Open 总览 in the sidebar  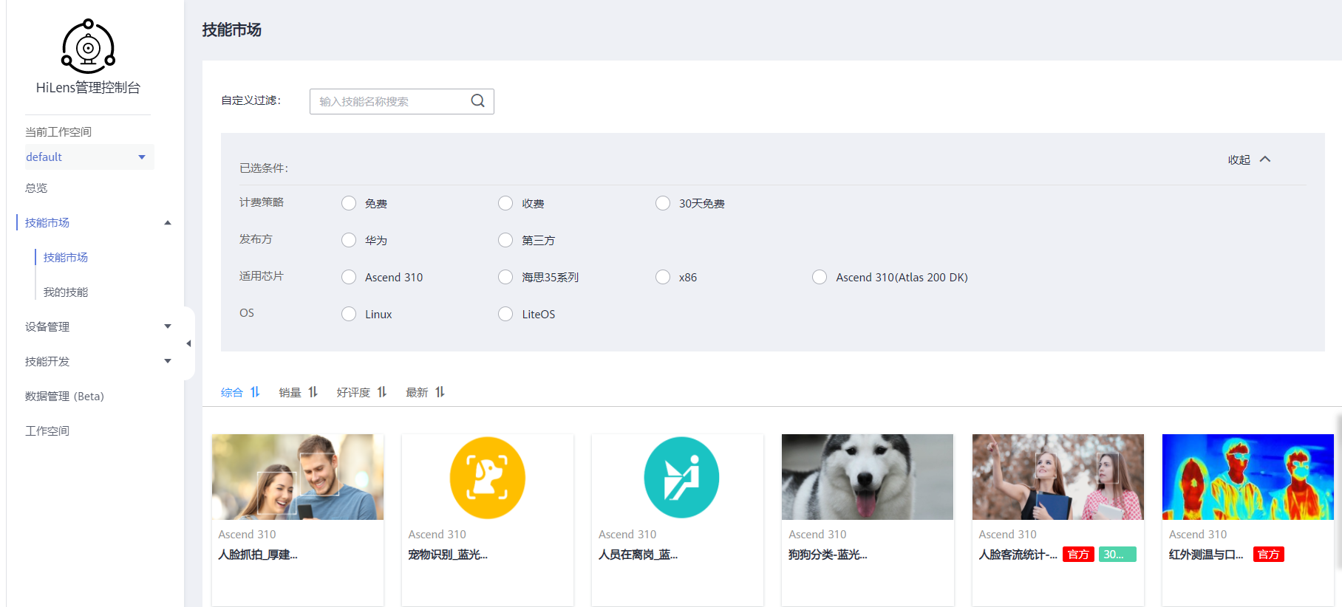pyautogui.click(x=36, y=188)
